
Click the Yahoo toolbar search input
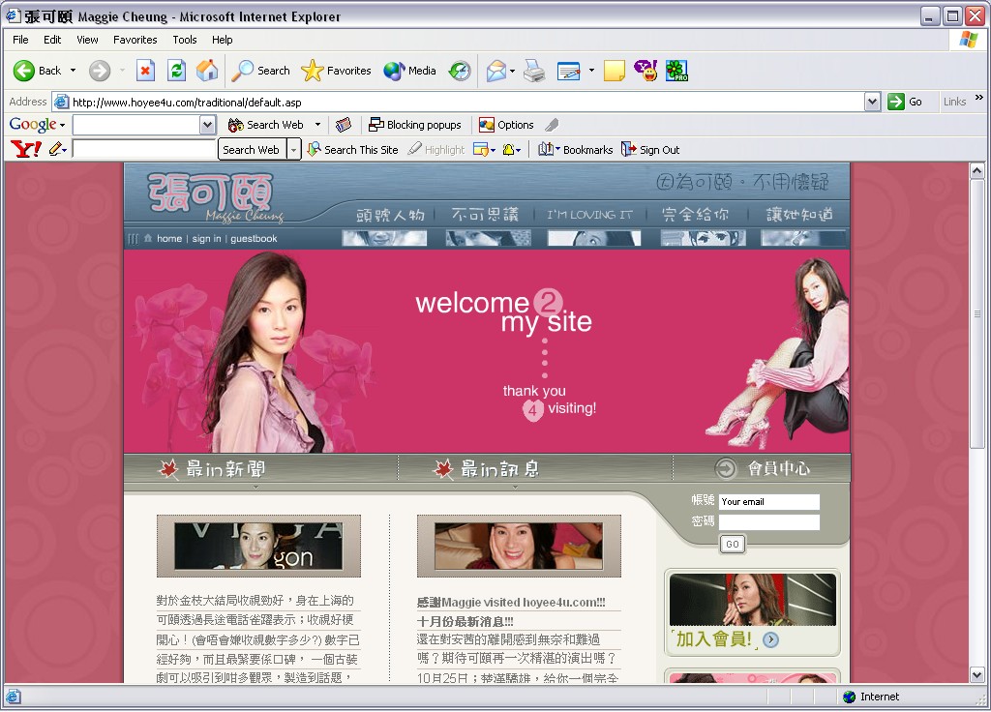pyautogui.click(x=144, y=150)
